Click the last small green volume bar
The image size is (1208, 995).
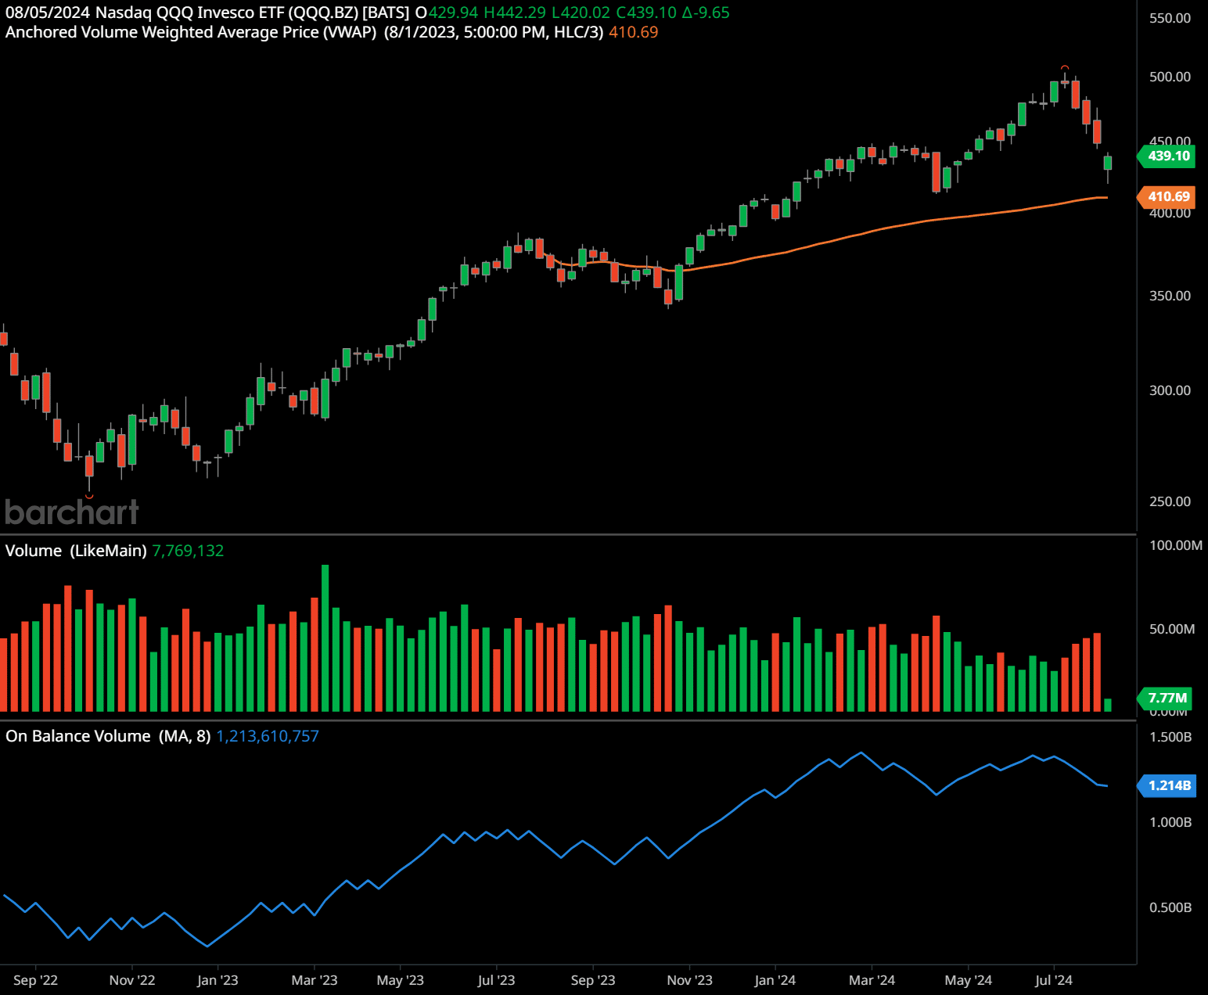(x=1108, y=706)
